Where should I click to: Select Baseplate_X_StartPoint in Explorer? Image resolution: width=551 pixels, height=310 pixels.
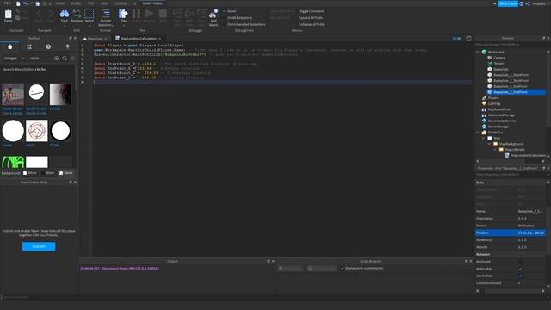click(511, 81)
